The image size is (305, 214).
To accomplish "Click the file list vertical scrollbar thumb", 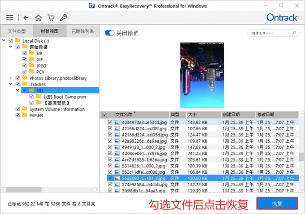I will [301, 157].
